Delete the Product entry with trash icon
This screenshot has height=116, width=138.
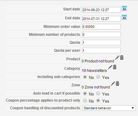click(x=122, y=58)
